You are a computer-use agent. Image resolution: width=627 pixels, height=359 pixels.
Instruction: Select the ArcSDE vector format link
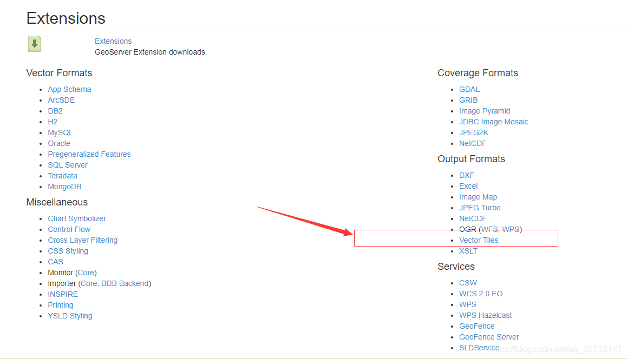point(61,100)
